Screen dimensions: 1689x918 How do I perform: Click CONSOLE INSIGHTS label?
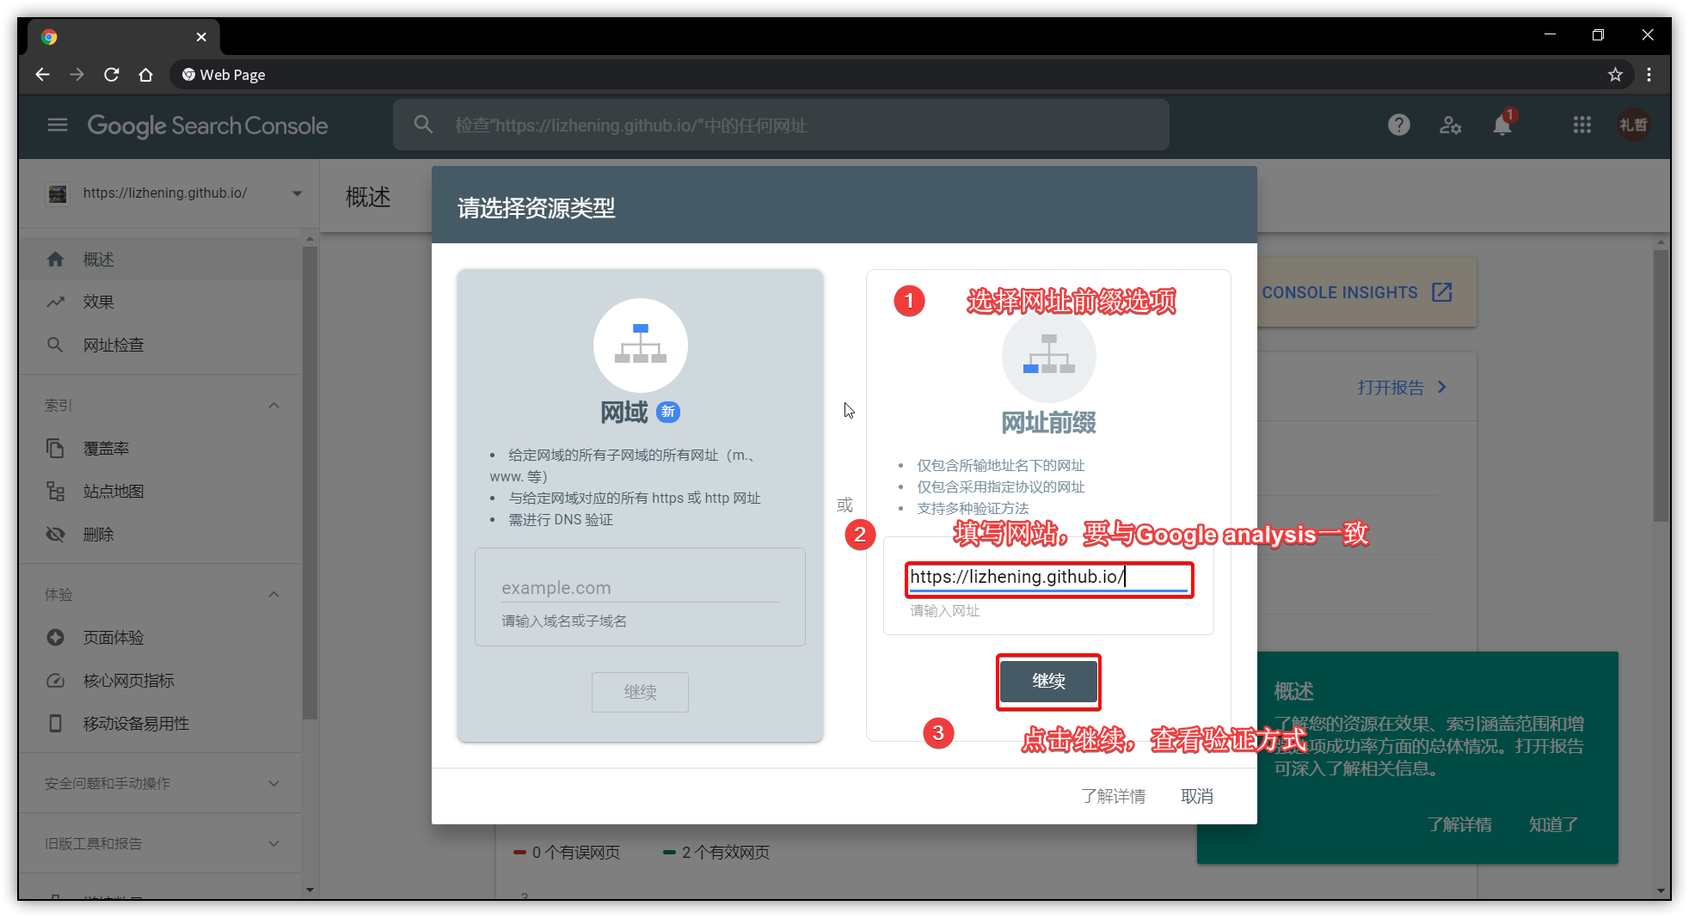pos(1340,292)
